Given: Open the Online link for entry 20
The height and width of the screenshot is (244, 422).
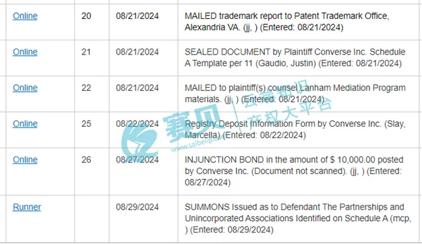Looking at the screenshot, I should [25, 16].
